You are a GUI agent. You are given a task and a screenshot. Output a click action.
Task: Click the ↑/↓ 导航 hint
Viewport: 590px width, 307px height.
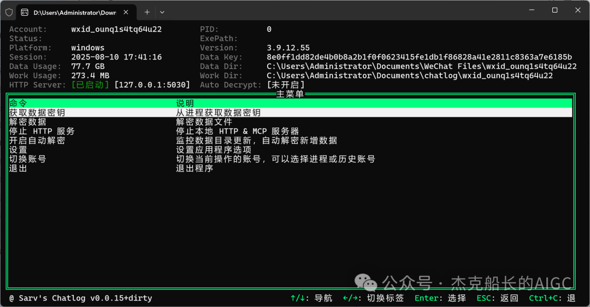tap(311, 298)
